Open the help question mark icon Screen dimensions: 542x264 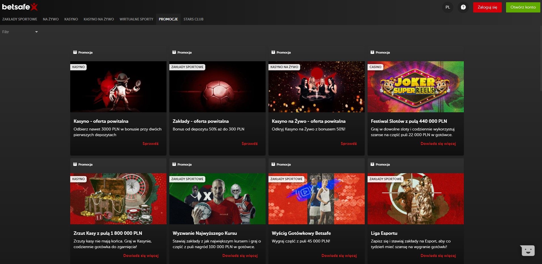(463, 7)
